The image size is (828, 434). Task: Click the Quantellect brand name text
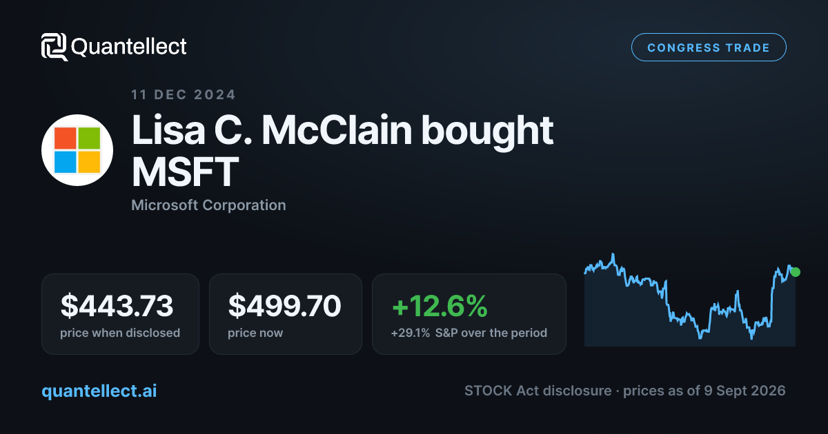point(129,47)
